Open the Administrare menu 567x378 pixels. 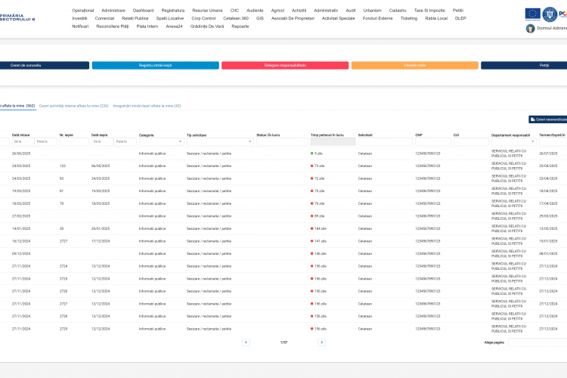(x=113, y=11)
